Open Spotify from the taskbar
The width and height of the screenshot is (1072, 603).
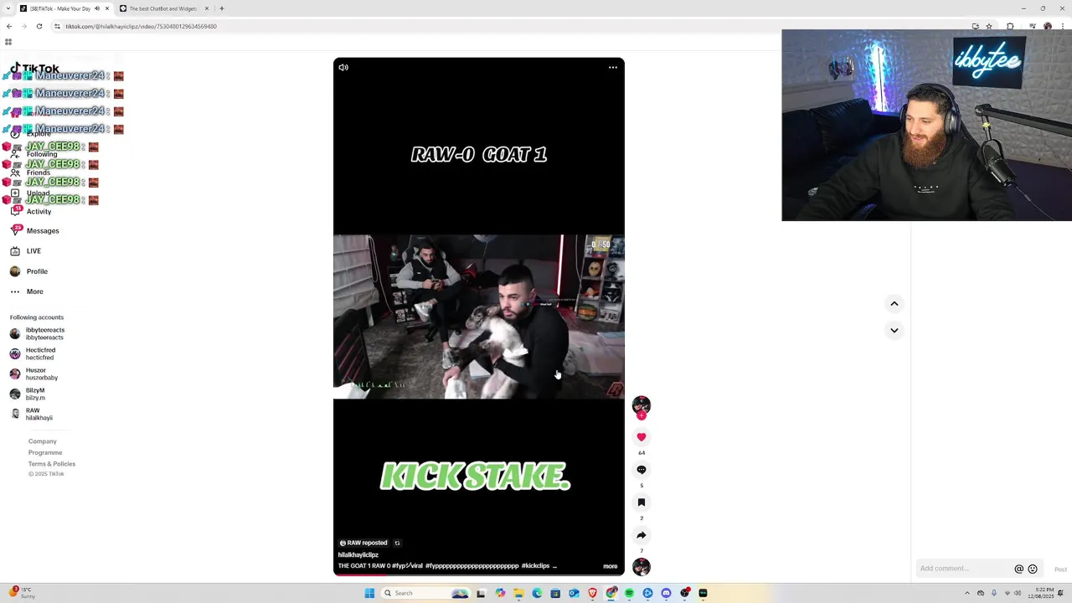point(629,593)
